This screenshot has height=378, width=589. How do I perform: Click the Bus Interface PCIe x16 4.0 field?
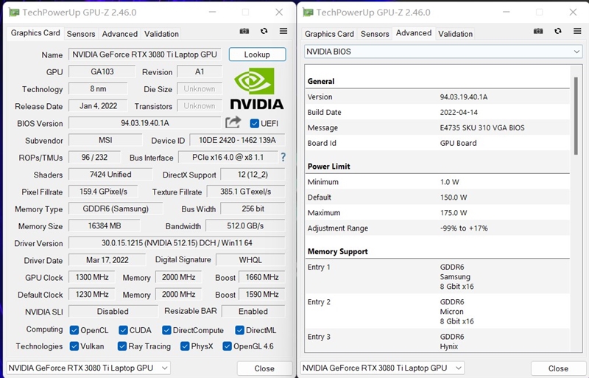click(x=228, y=157)
